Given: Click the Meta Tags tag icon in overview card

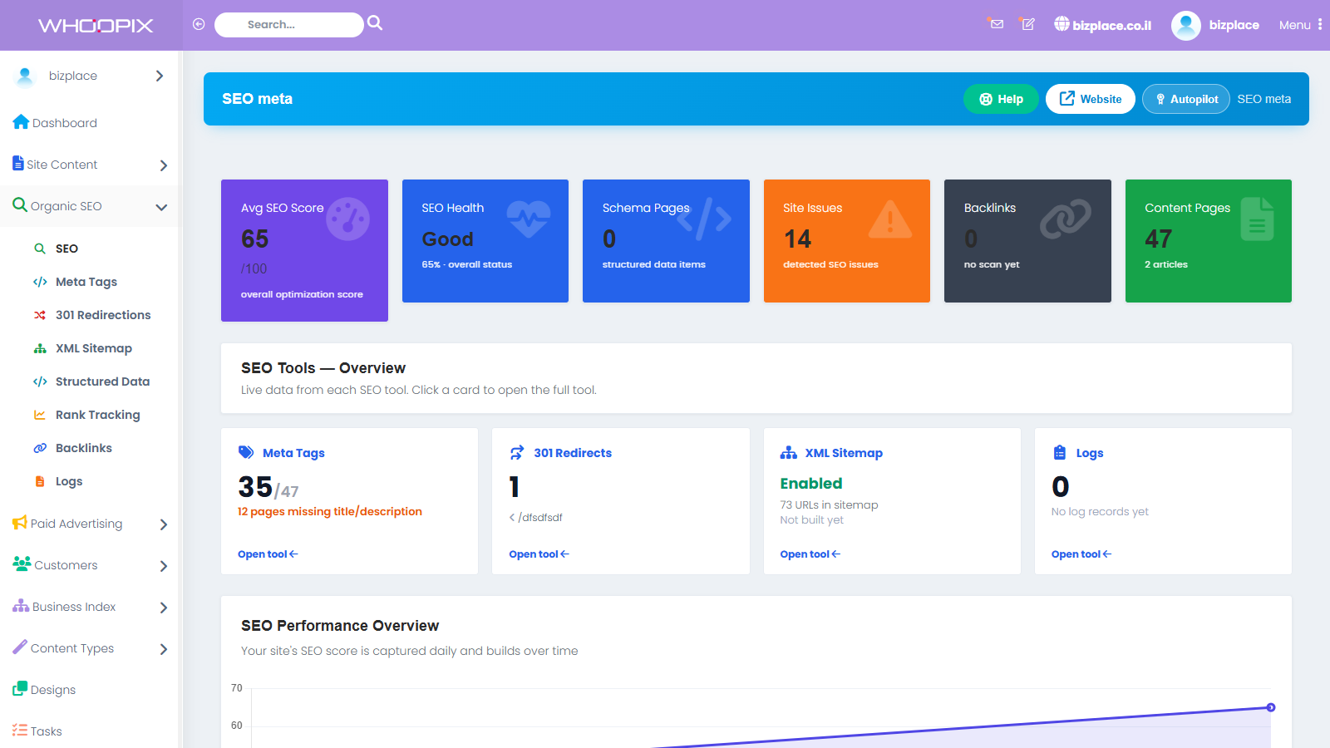Looking at the screenshot, I should (x=246, y=452).
